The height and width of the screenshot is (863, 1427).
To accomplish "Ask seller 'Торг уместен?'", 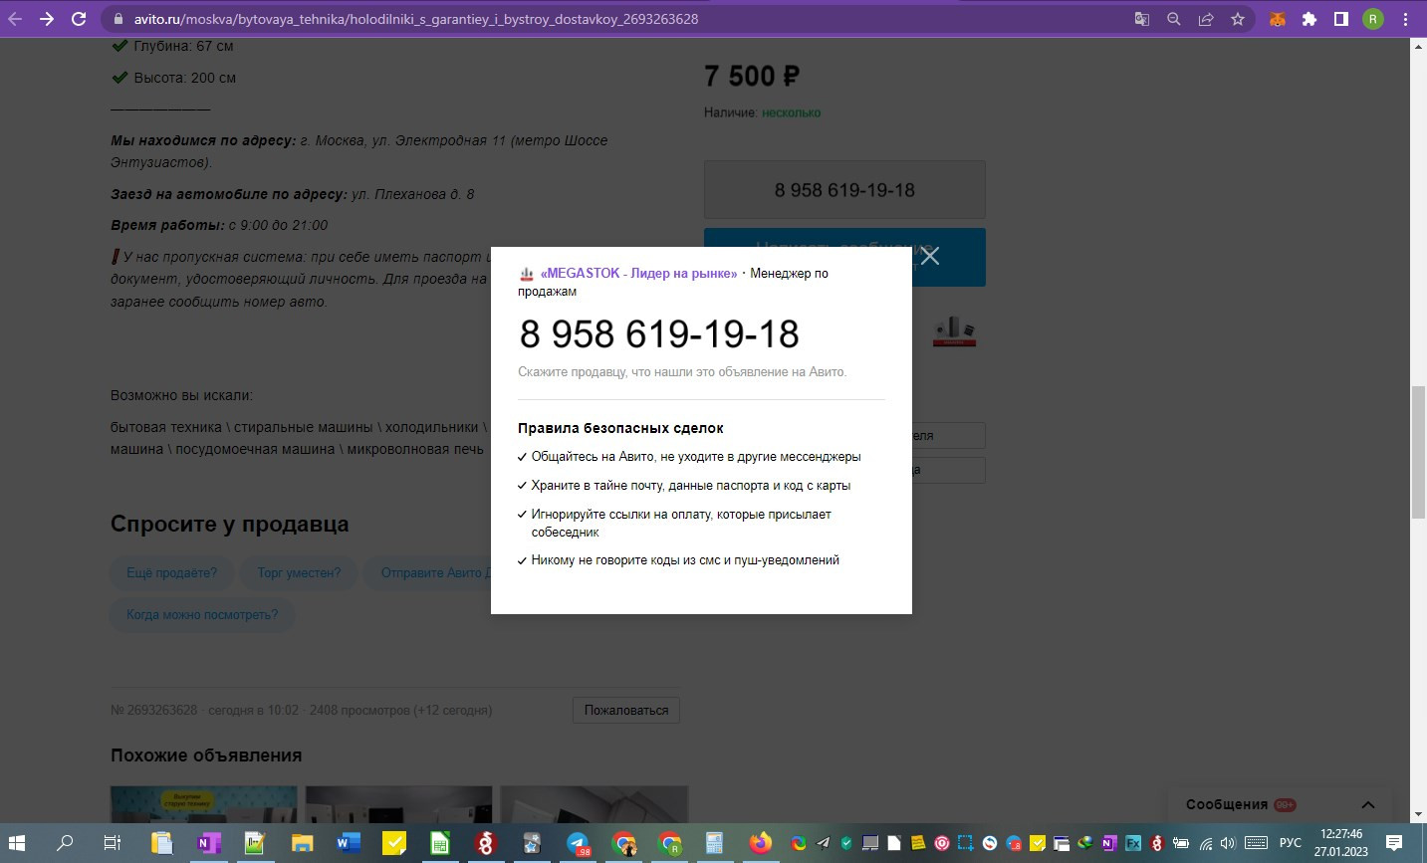I will tap(299, 572).
